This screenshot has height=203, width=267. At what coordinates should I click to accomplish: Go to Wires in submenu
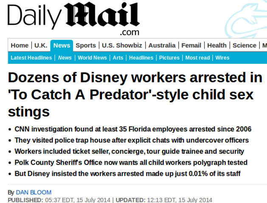(x=222, y=58)
